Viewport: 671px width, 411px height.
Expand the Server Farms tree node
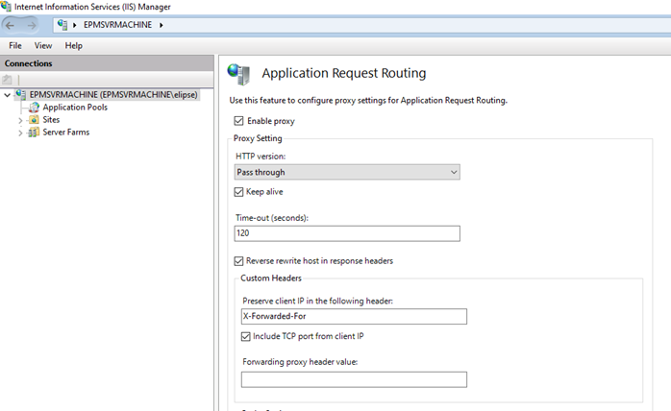click(x=20, y=133)
